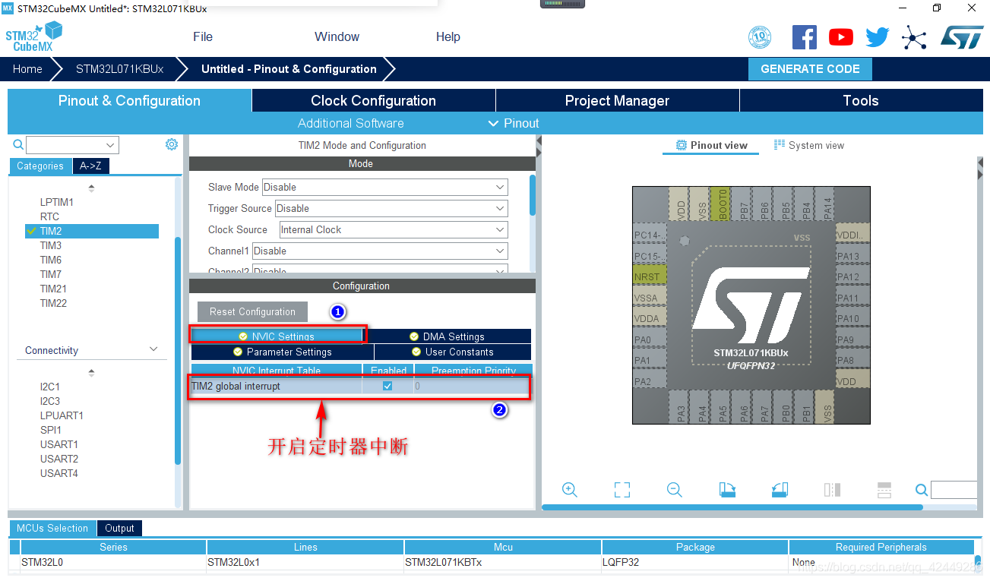Enable TIM2 global interrupt checkbox
The height and width of the screenshot is (581, 990).
[387, 386]
